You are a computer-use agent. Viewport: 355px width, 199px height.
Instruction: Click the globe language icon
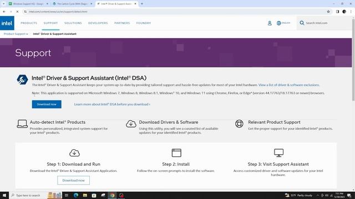(x=278, y=23)
